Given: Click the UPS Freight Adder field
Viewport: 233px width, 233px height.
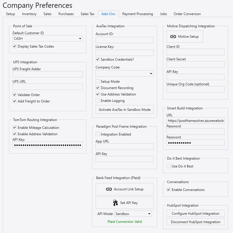Looking at the screenshot, I should click(x=48, y=74).
